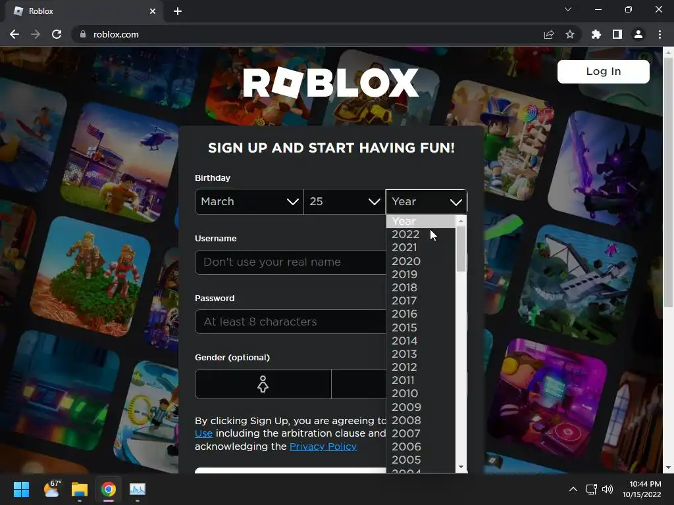
Task: Click the Password input field
Action: coord(290,322)
